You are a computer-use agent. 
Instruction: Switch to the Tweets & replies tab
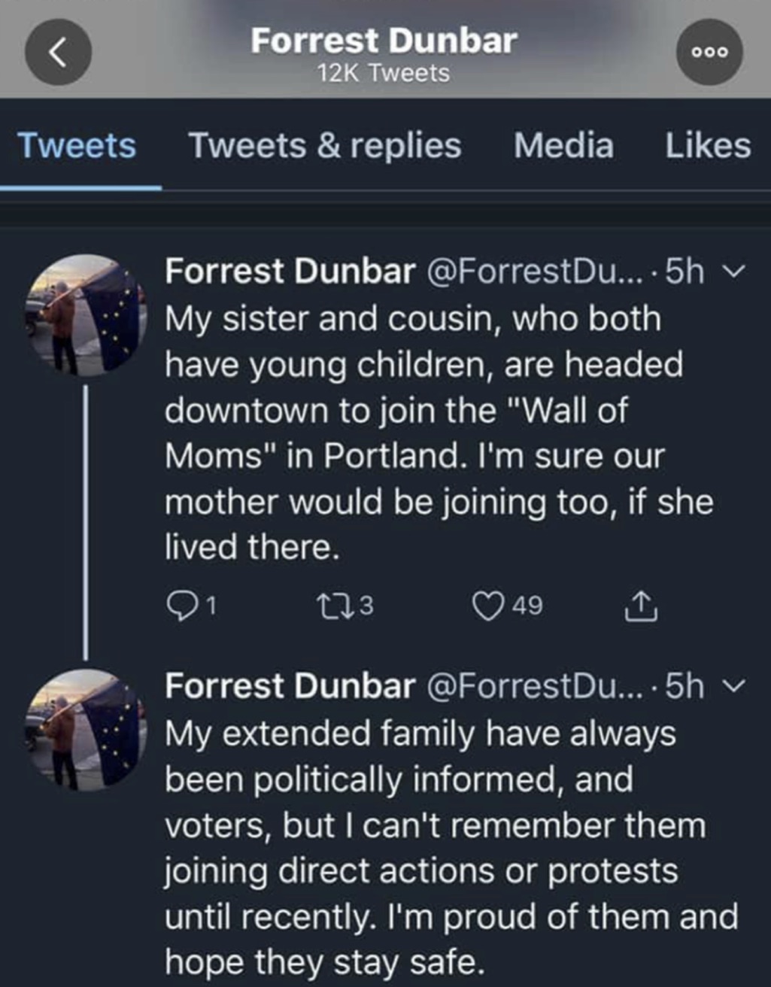(325, 146)
